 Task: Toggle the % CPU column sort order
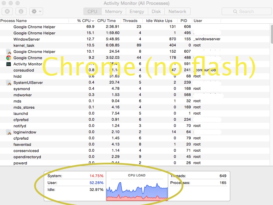click(x=82, y=21)
